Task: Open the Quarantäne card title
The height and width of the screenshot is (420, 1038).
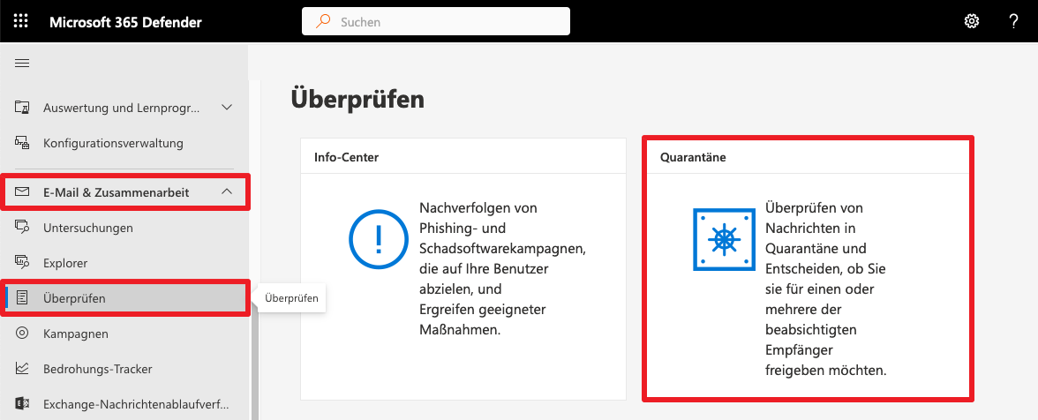Action: (x=693, y=157)
